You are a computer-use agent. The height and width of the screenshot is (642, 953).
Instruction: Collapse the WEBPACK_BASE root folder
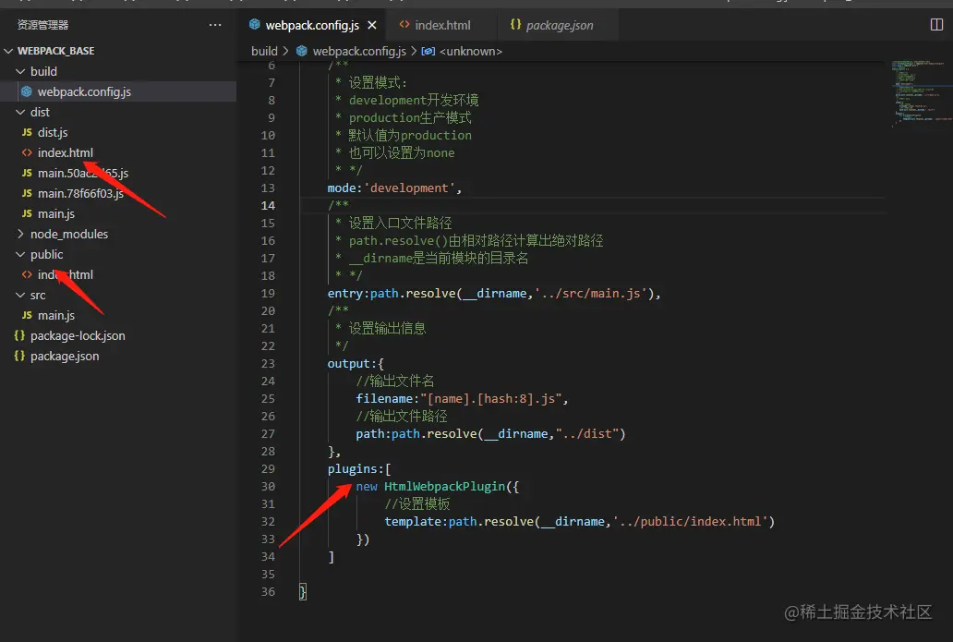pos(8,51)
